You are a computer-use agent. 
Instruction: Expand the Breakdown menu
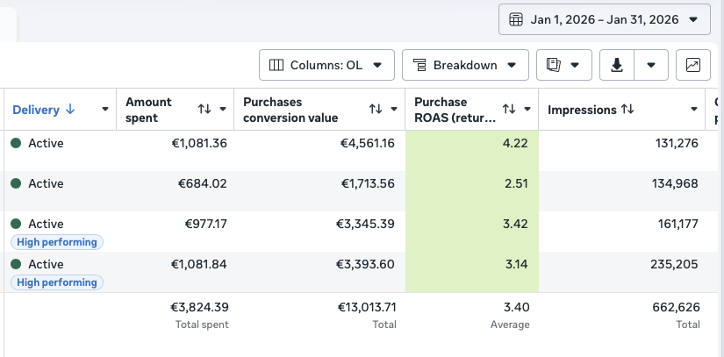[x=465, y=65]
